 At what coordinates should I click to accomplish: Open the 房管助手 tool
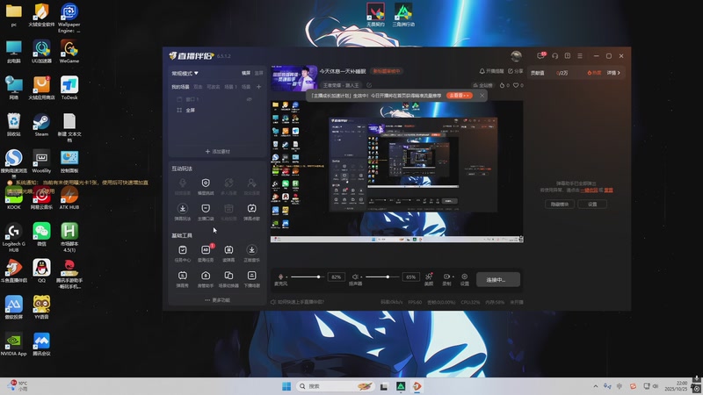[x=206, y=278]
